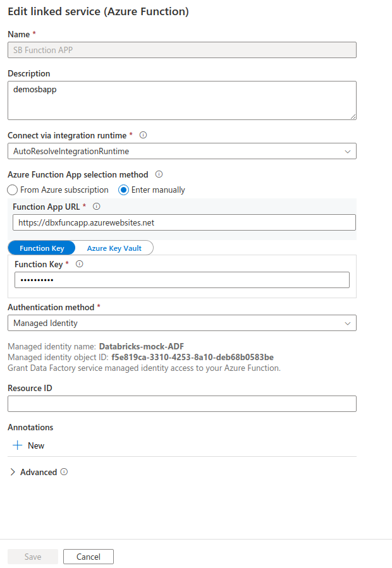
Task: Click the masked Function Key field
Action: pos(182,279)
